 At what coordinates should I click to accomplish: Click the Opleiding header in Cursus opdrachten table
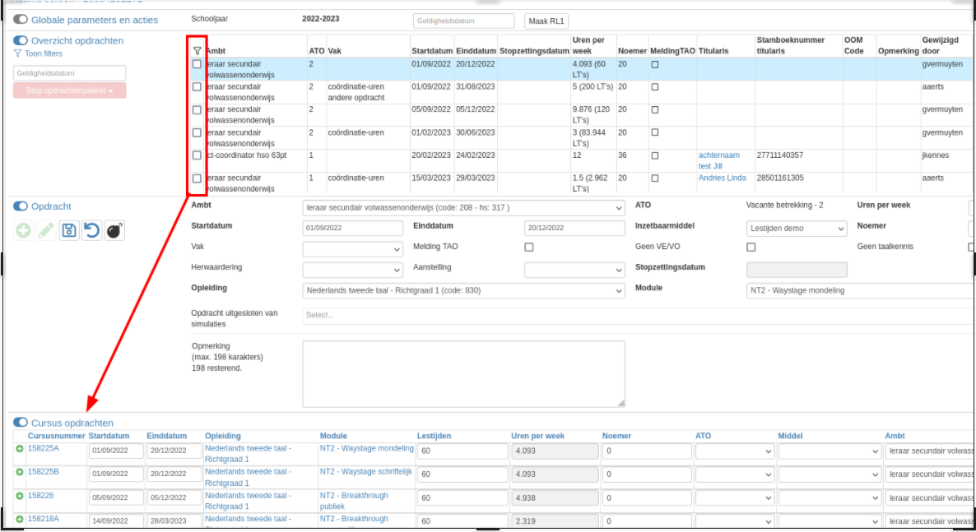[x=223, y=436]
